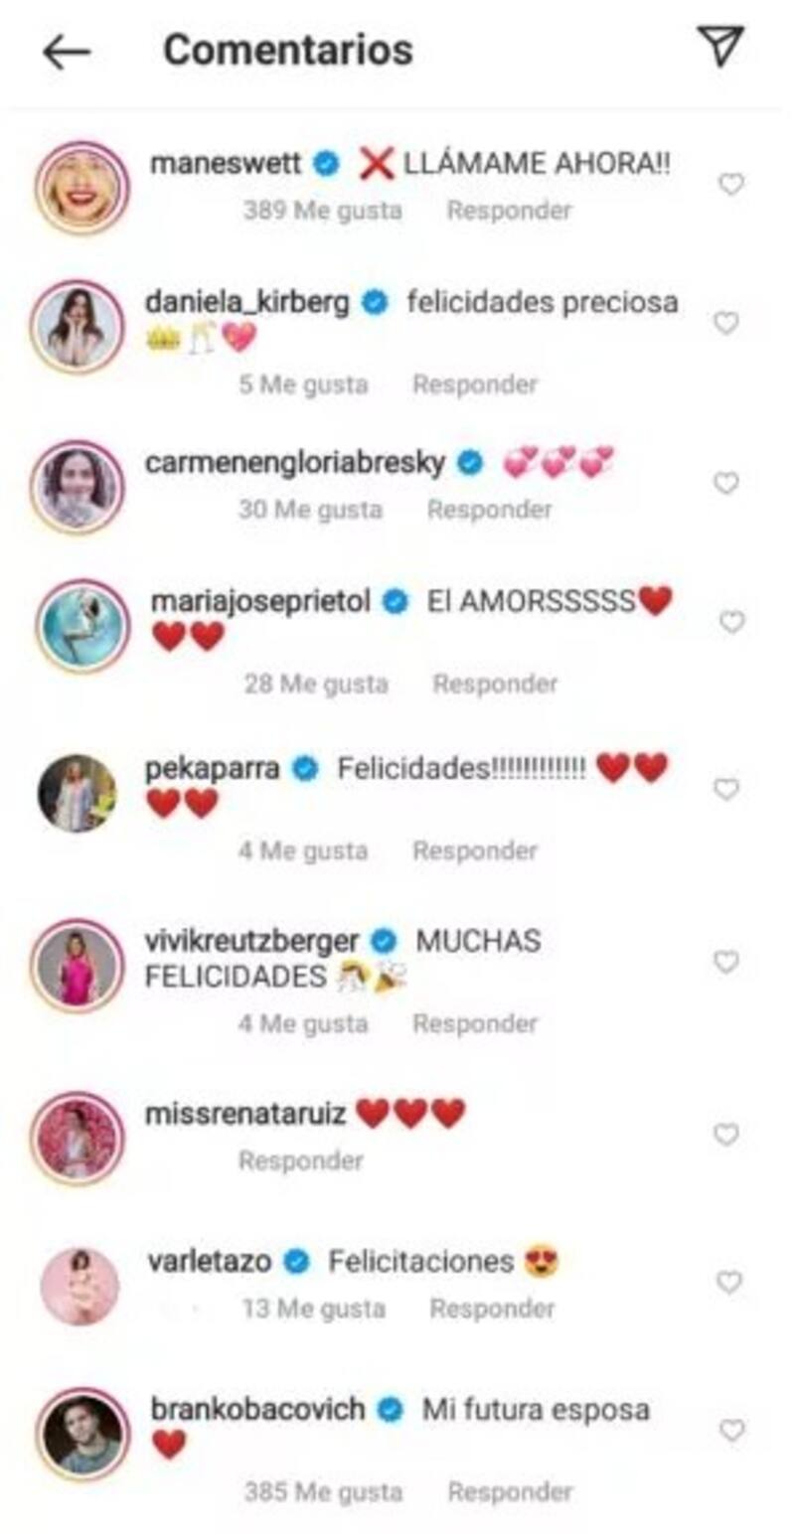Tap heart next to vivikreutzberger's comment

727,962
